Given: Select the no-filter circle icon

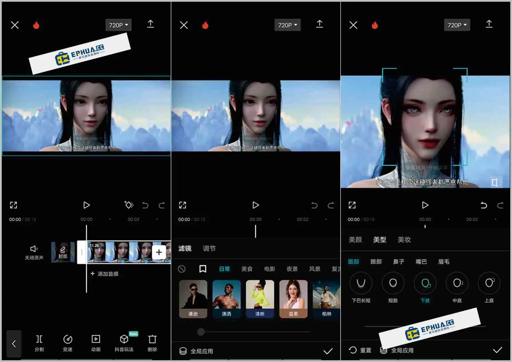Looking at the screenshot, I should tap(182, 269).
